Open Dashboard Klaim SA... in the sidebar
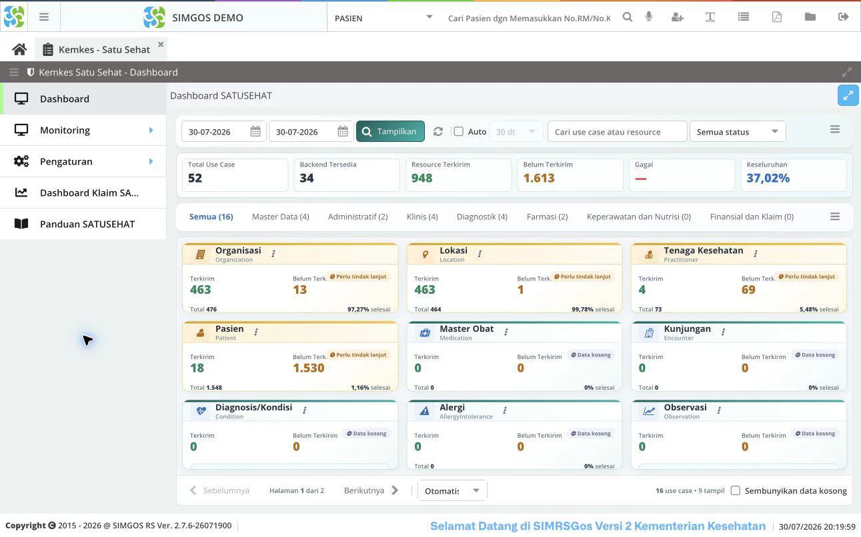This screenshot has height=537, width=861. point(83,193)
